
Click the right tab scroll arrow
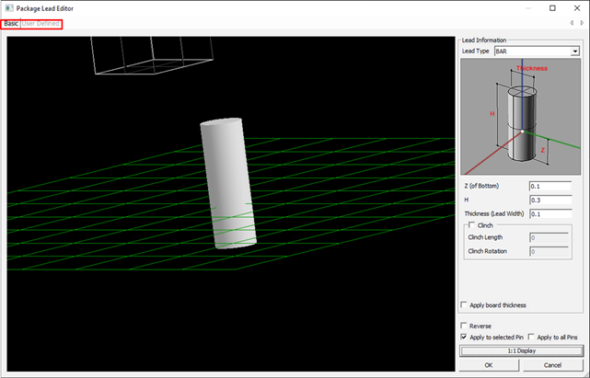coord(582,23)
